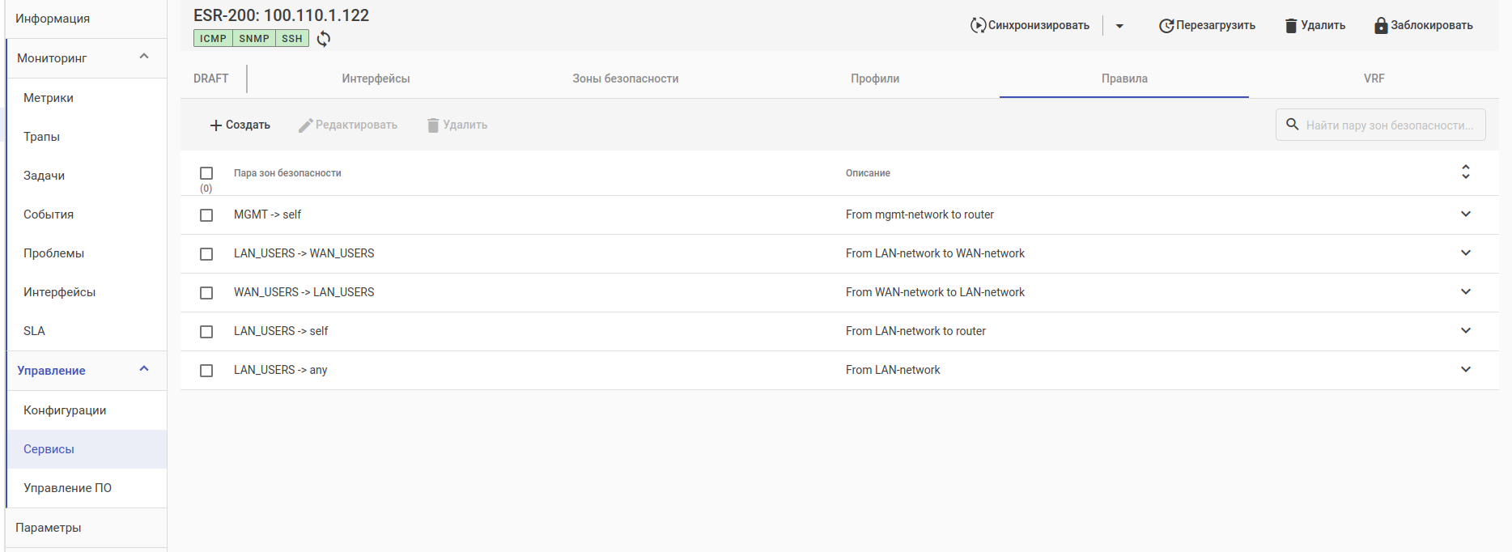Click the pencil Редактировать icon
Screen dimensions: 1512x552
[305, 125]
